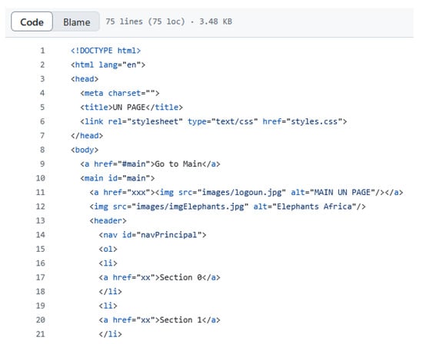The image size is (423, 344).
Task: Click the '<html lang="en">' code line
Action: (108, 64)
